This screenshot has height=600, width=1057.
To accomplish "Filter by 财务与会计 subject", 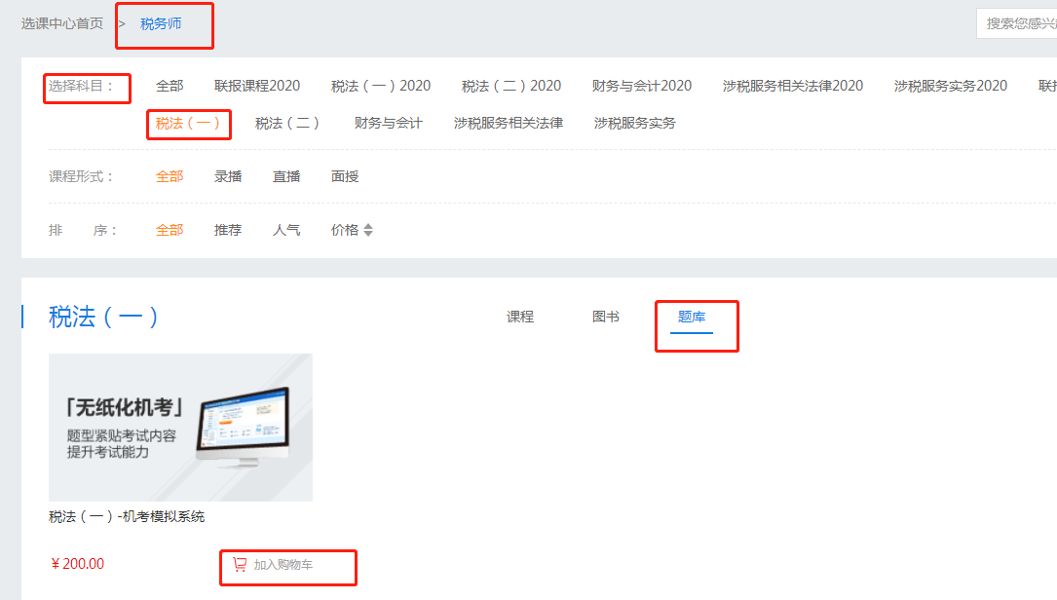I will [x=388, y=123].
